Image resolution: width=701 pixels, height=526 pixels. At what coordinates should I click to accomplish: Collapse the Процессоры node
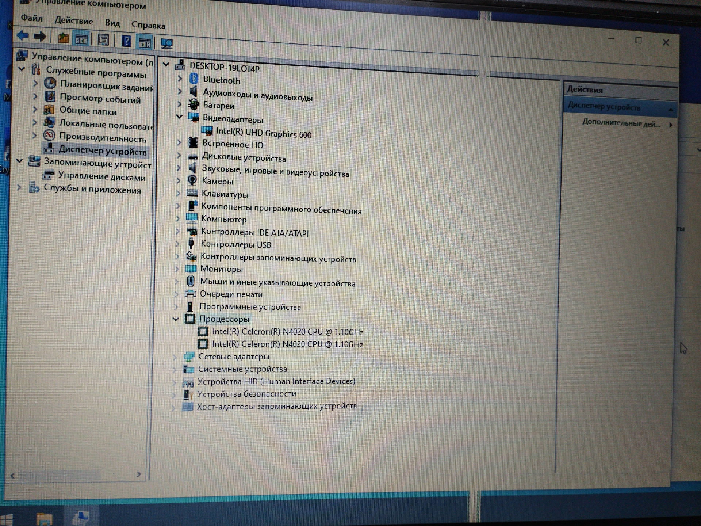coord(176,319)
